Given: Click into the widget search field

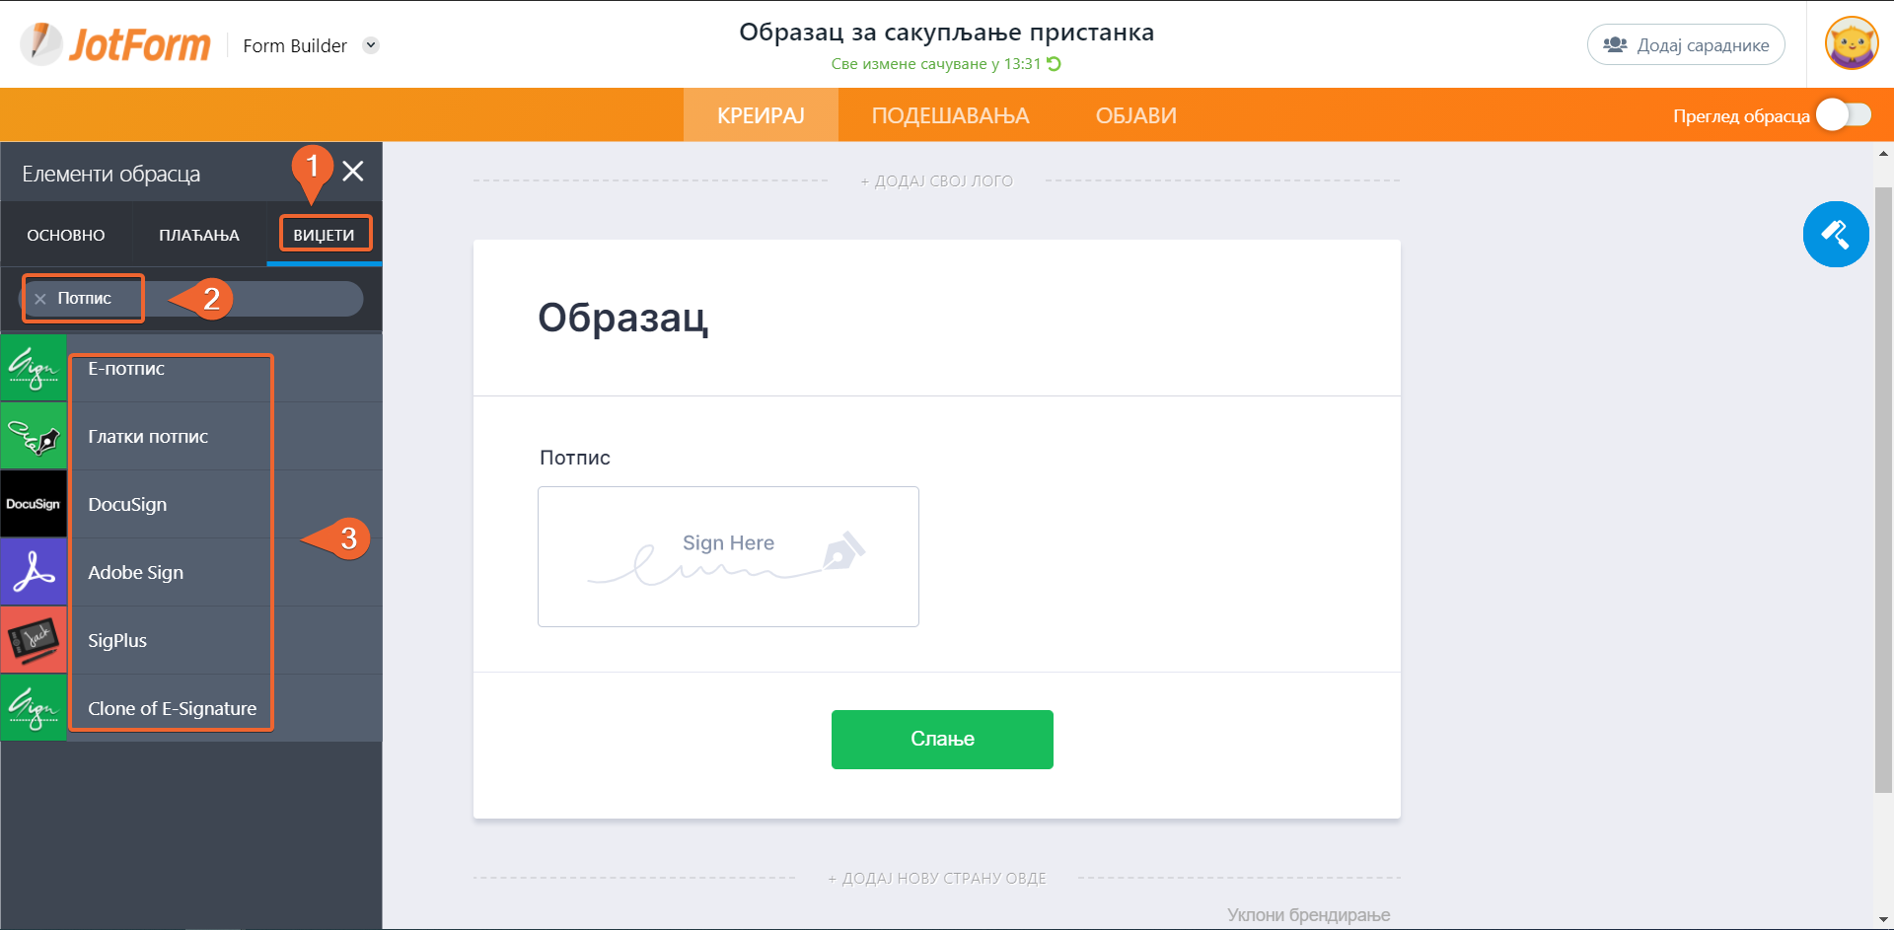Looking at the screenshot, I should (192, 299).
